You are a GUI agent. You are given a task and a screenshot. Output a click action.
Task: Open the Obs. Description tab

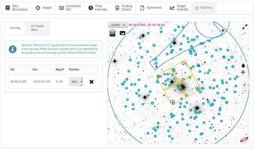click(x=17, y=8)
